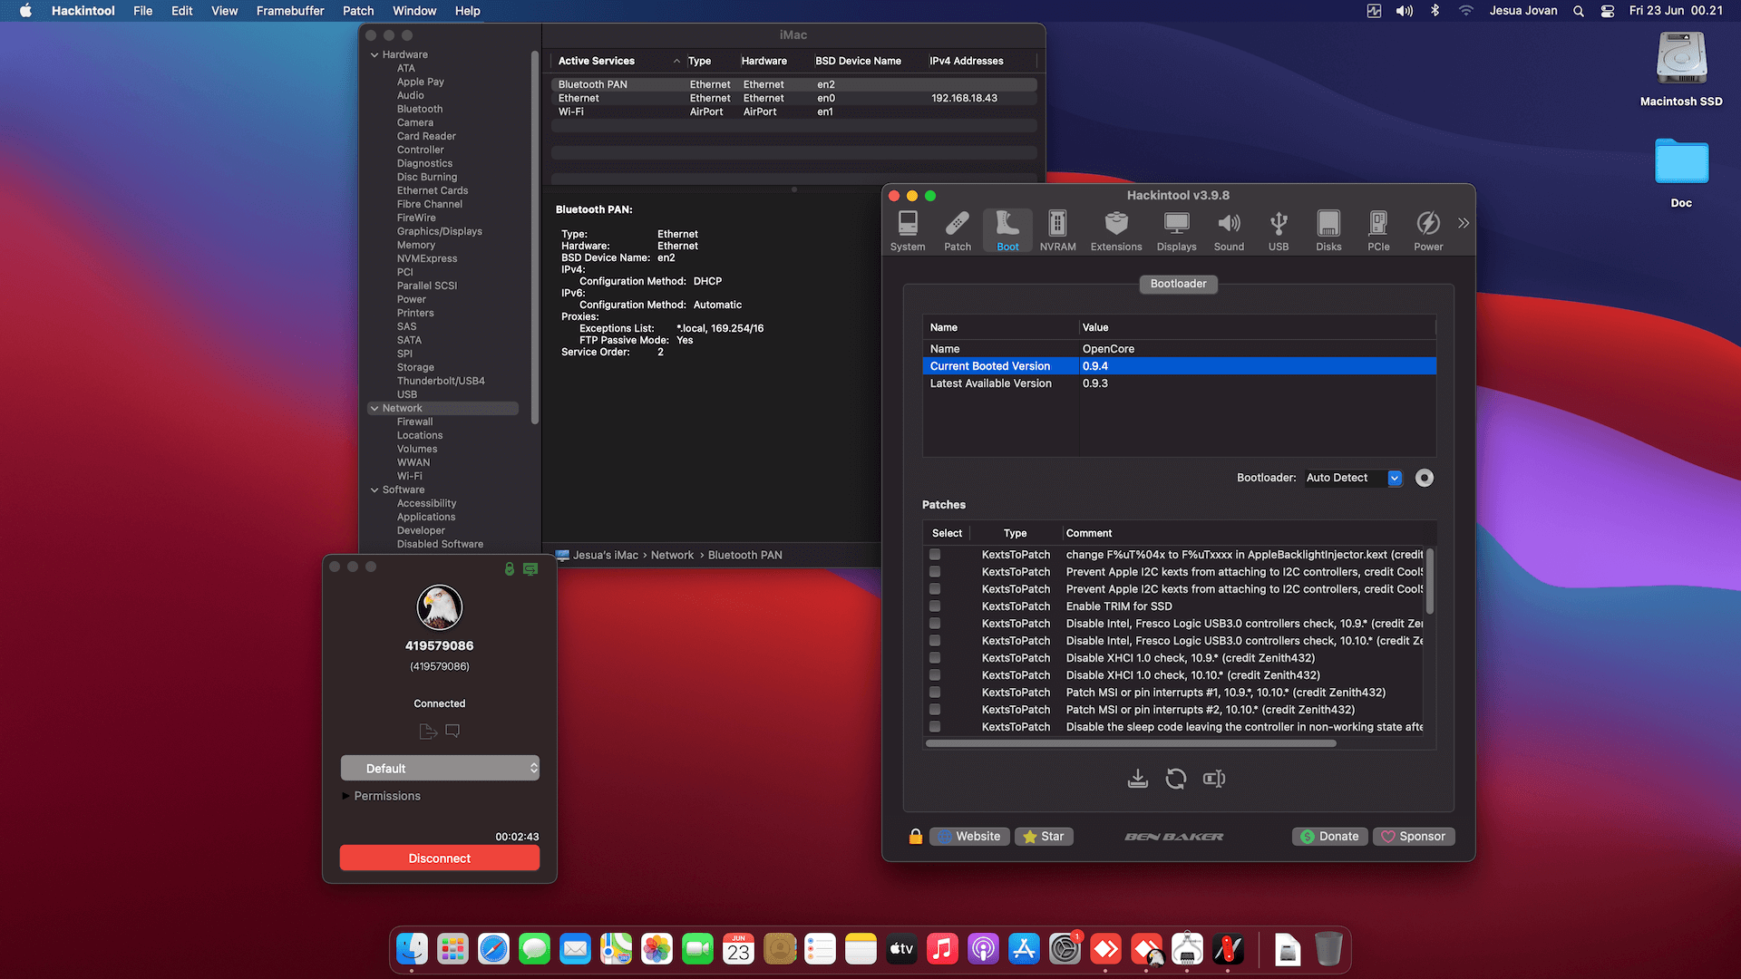Viewport: 1741px width, 979px height.
Task: Show more Hackintool toolbar items via chevron
Action: 1463,223
